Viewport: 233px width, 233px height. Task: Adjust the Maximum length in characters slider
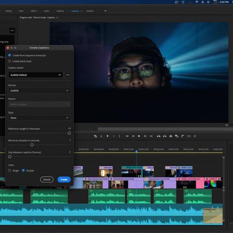69,133
